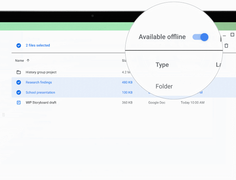
Task: Click the Google Doc icon for WIP Storyboard draft
Action: coord(19,102)
